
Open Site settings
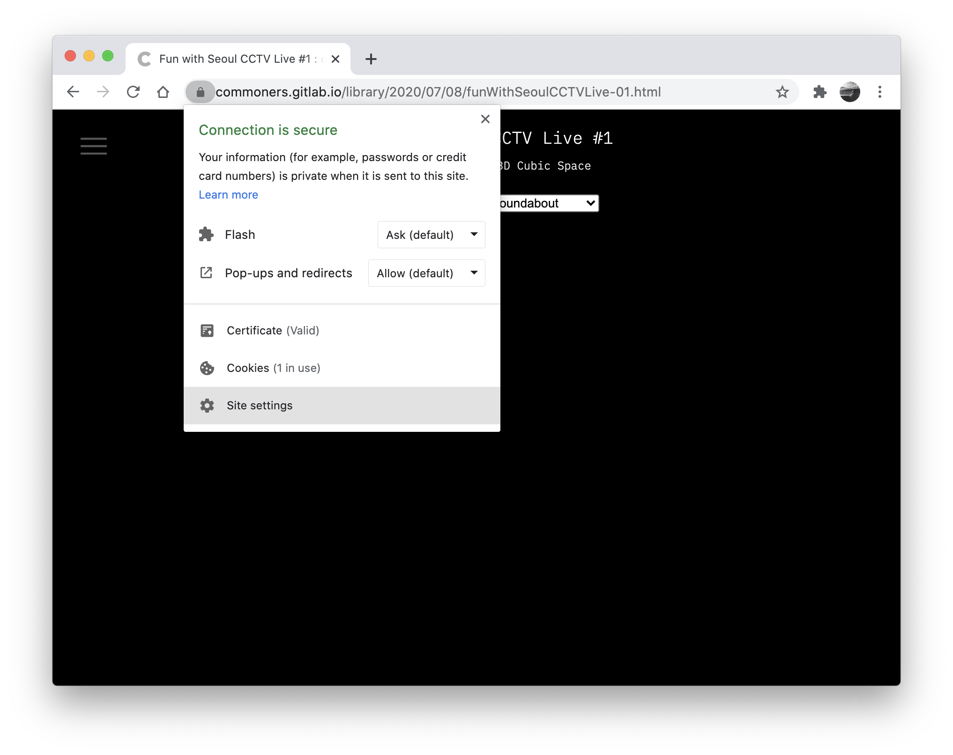click(x=342, y=406)
